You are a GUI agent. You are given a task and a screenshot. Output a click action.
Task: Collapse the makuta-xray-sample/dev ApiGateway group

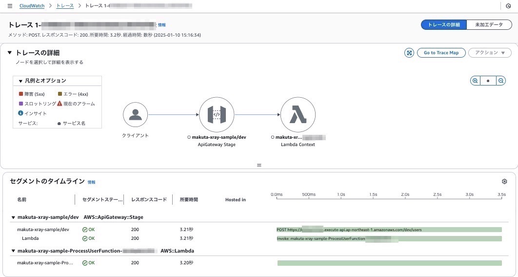(13, 217)
